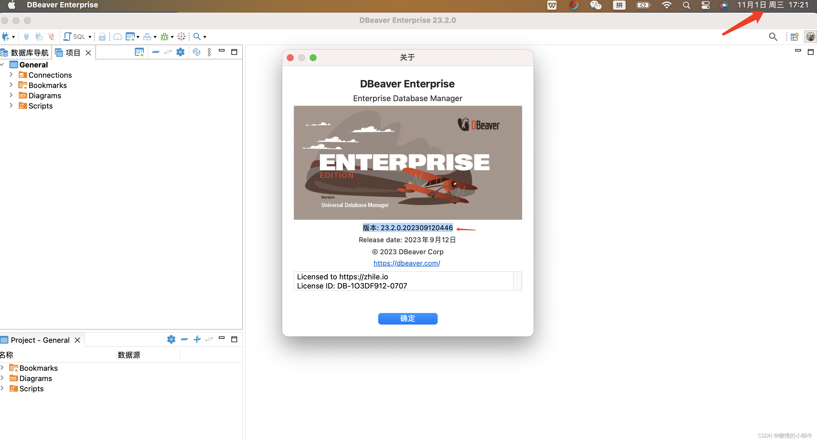
Task: Expand Diagrams under General
Action: (11, 95)
